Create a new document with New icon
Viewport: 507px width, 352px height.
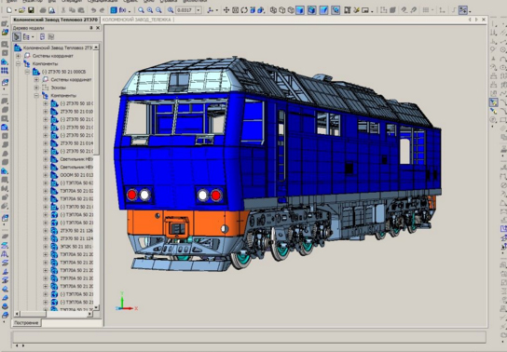pos(9,10)
